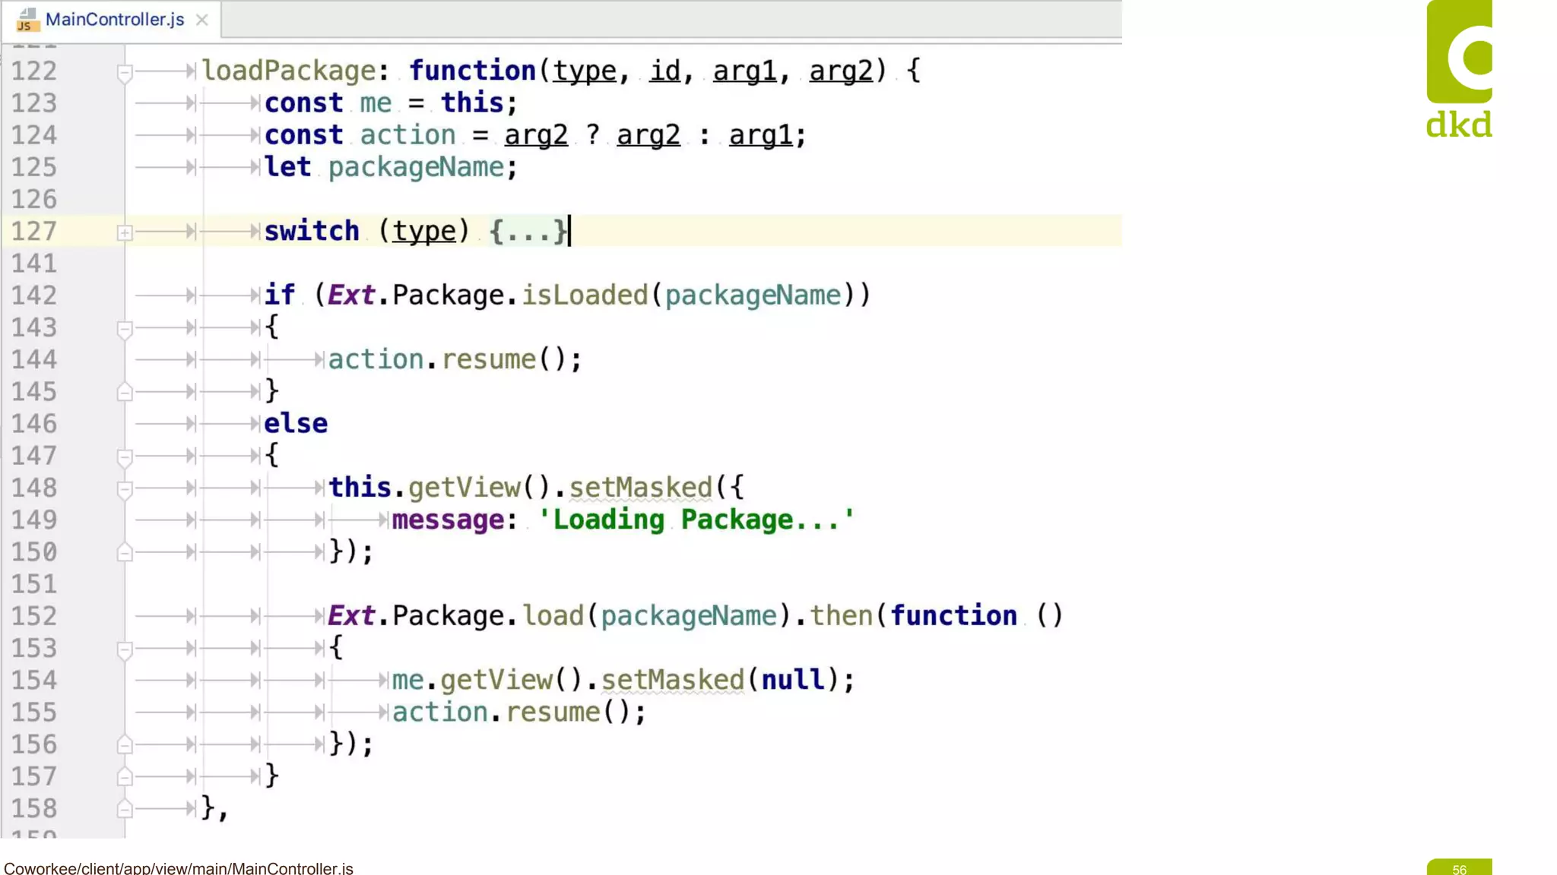This screenshot has width=1557, height=875.
Task: Click the 'switch' keyword
Action: tap(312, 232)
